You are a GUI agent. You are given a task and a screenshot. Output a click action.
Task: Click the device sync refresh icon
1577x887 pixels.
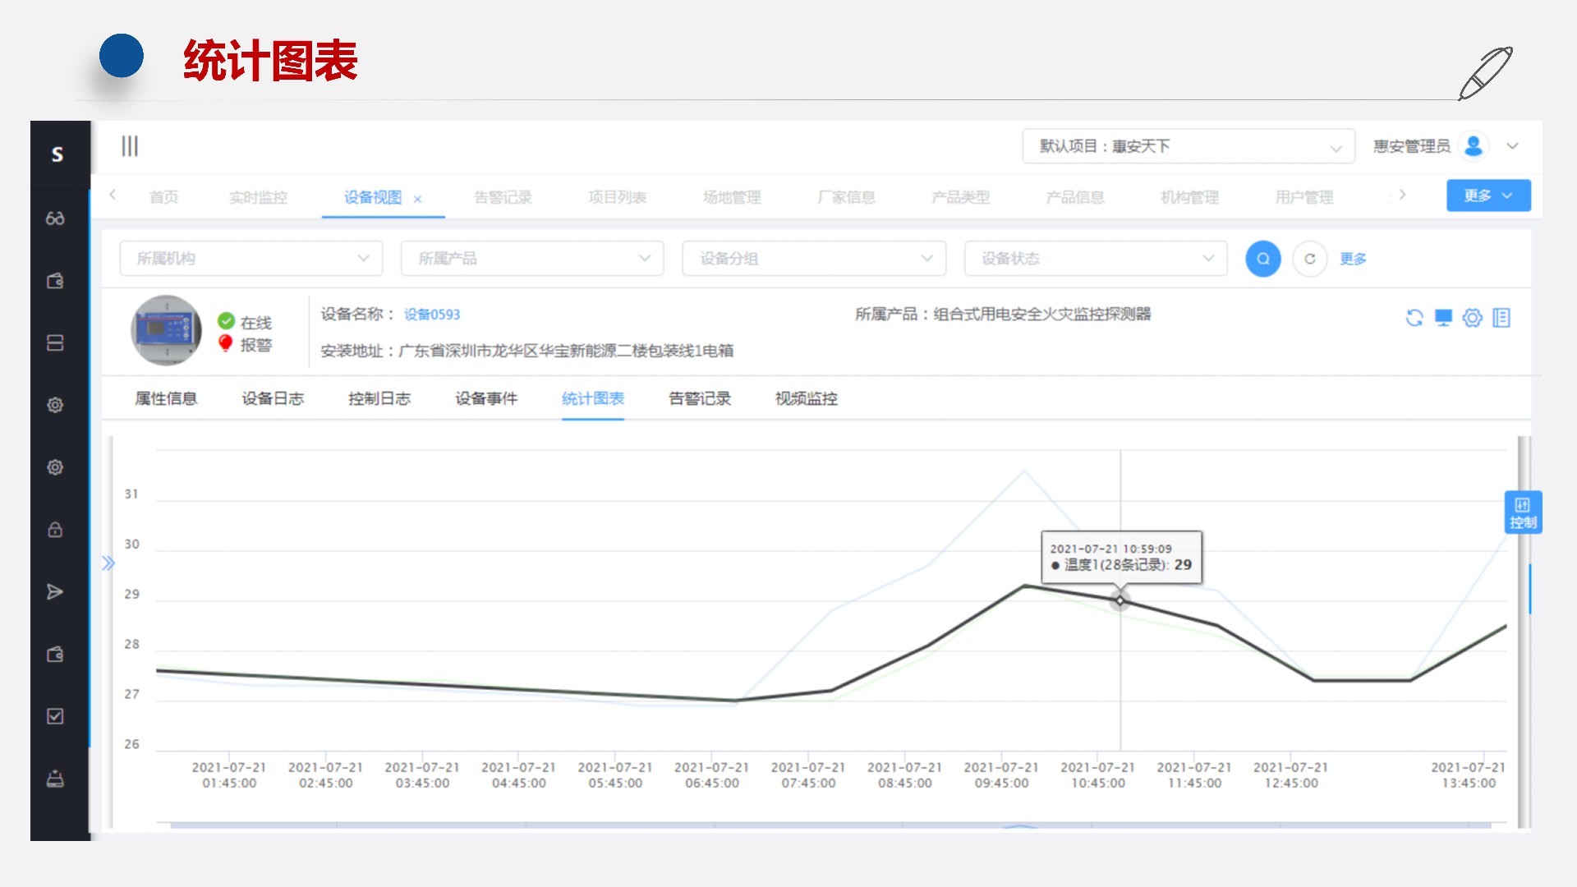click(1414, 318)
